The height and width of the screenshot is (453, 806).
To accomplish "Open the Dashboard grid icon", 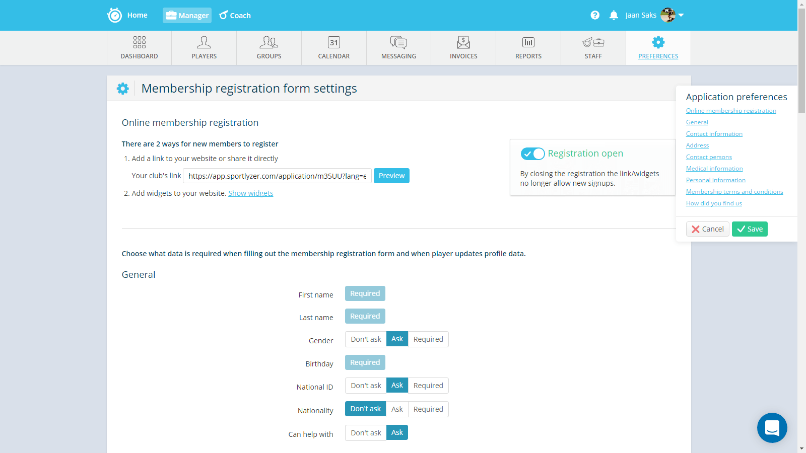I will [140, 42].
